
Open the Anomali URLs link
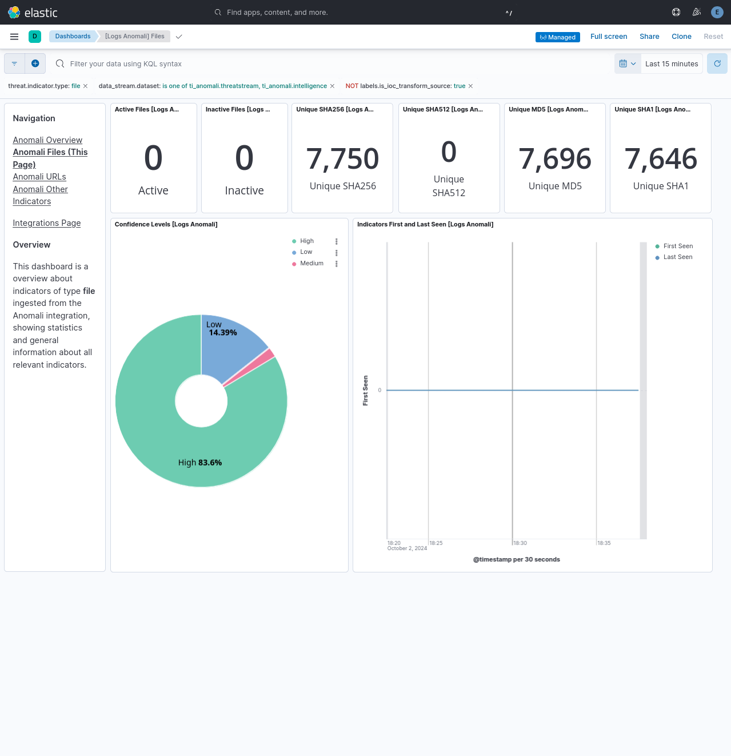pos(39,177)
